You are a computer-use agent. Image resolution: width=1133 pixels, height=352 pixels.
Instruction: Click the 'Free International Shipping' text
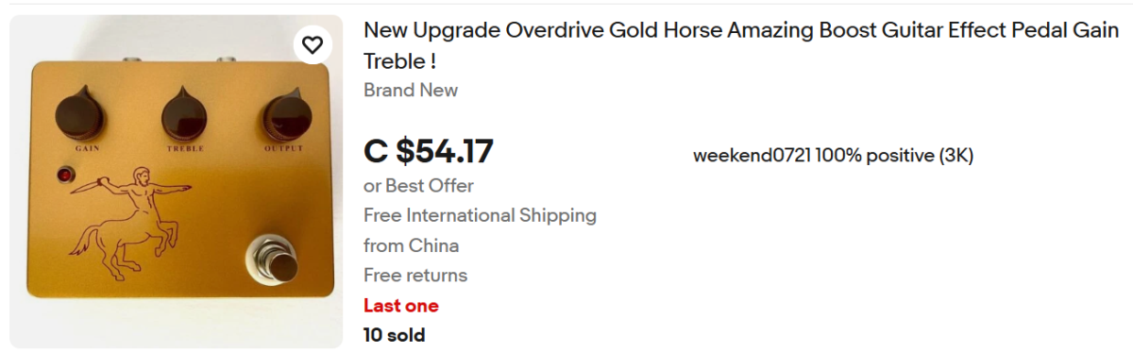480,215
